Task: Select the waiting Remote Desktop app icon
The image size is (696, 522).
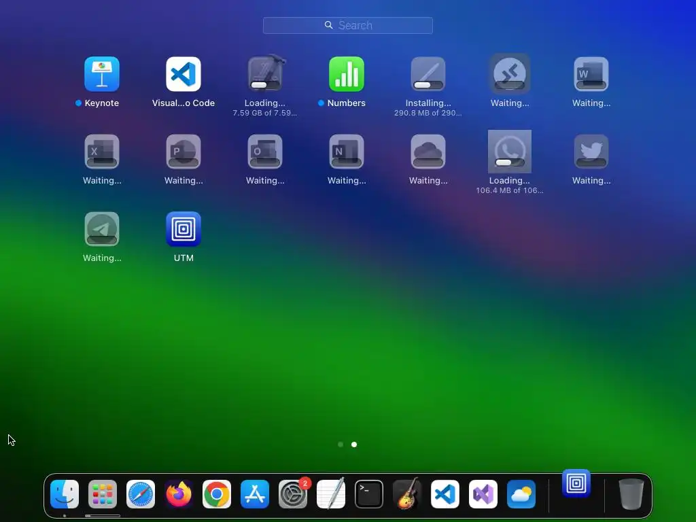Action: click(510, 74)
